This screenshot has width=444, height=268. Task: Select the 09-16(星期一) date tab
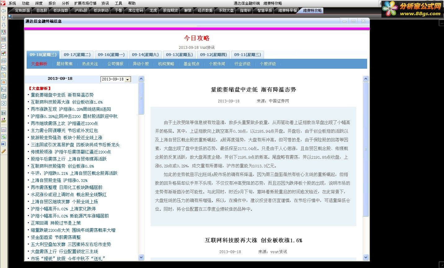[111, 55]
